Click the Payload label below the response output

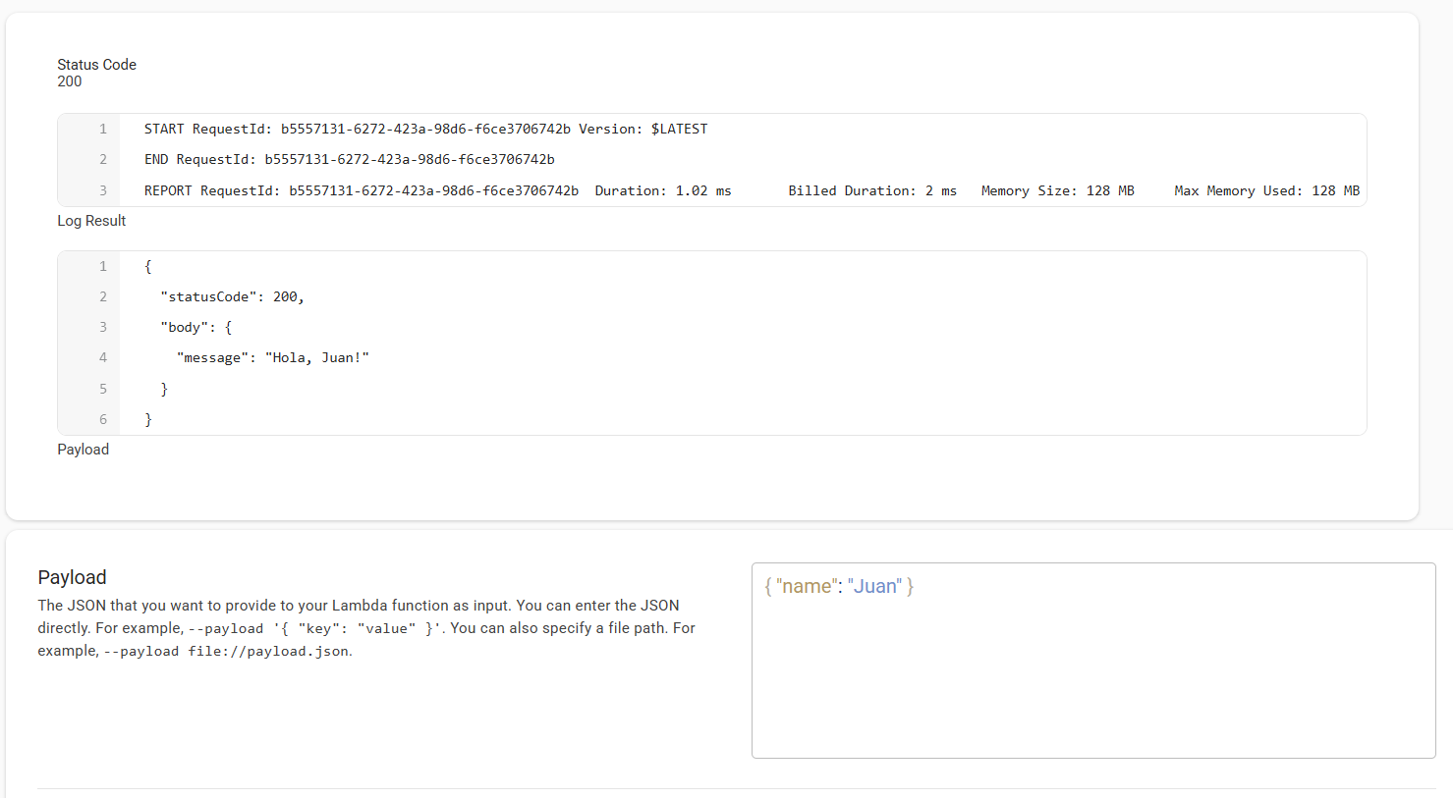83,449
